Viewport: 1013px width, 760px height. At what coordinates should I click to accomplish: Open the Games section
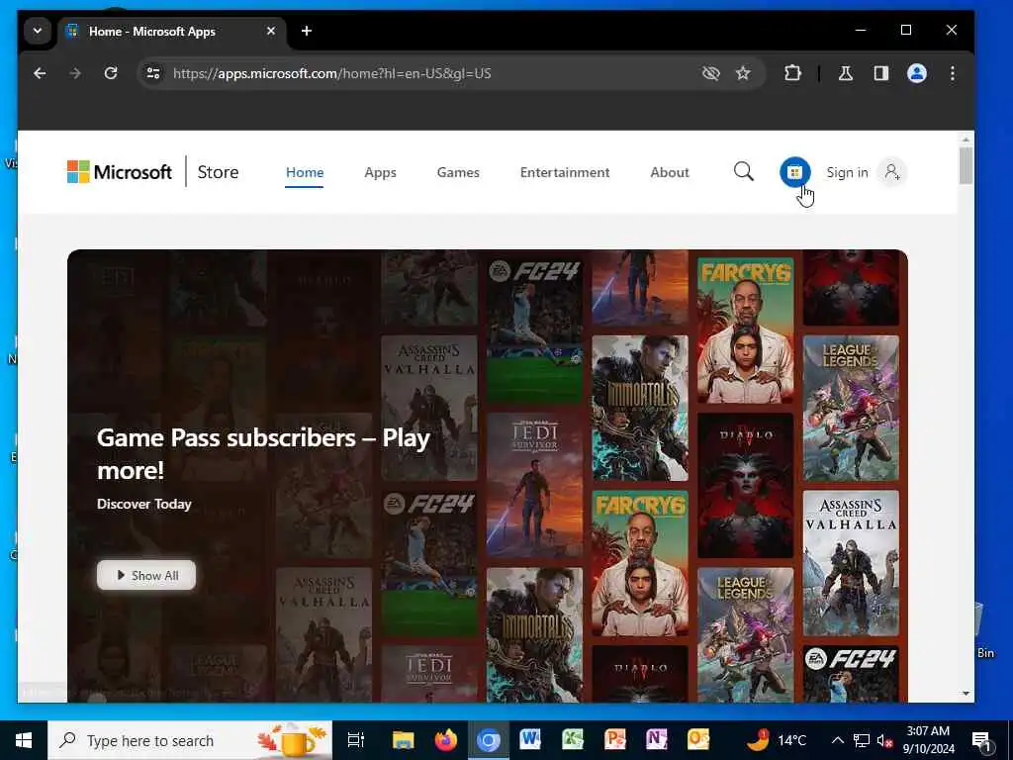pyautogui.click(x=458, y=172)
